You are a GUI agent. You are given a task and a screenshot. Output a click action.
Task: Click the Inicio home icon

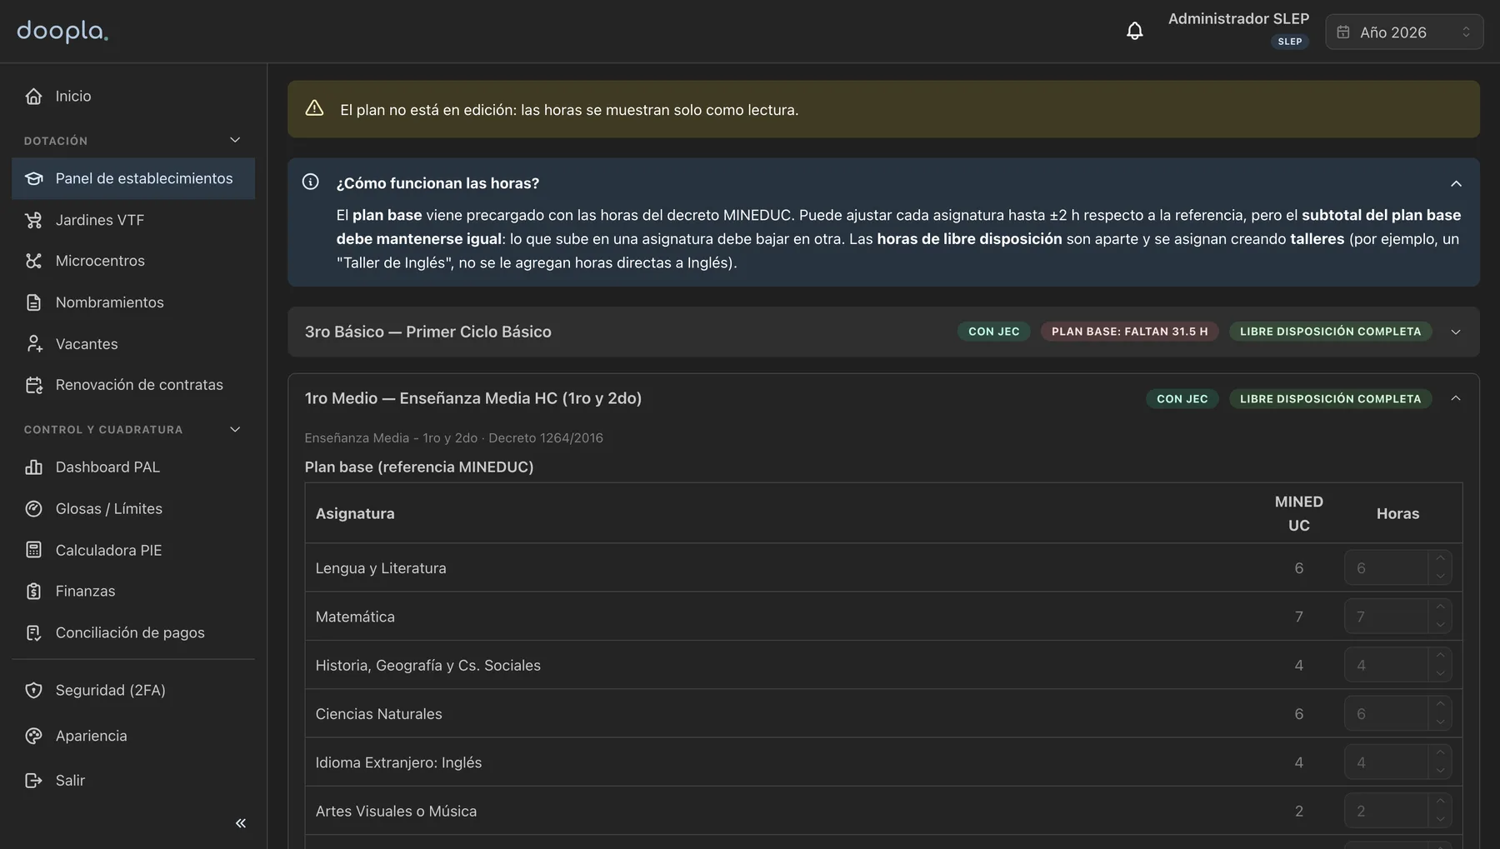pyautogui.click(x=33, y=97)
